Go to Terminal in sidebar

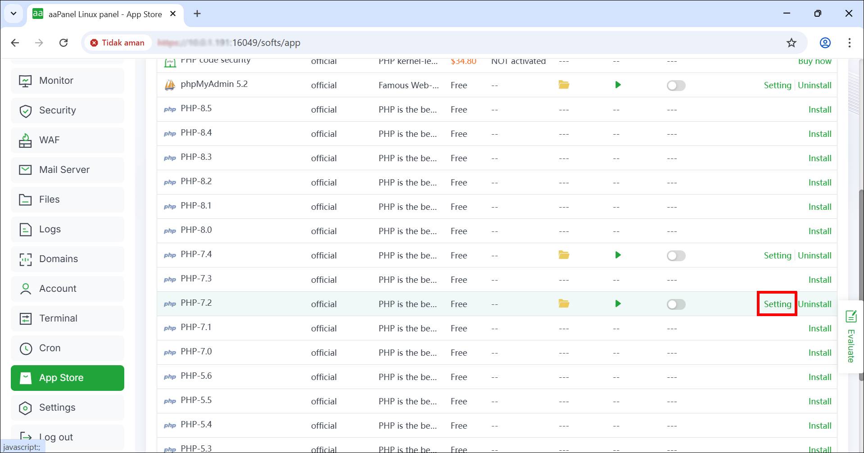[58, 318]
